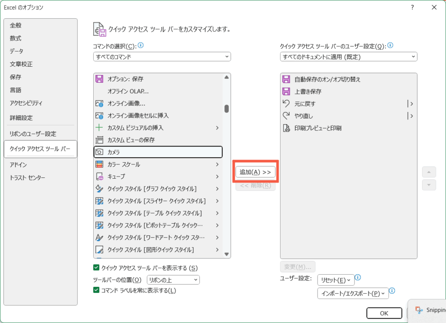Screen dimensions: 446x323
Task: Click the << 削除(R) button
Action: click(x=255, y=186)
